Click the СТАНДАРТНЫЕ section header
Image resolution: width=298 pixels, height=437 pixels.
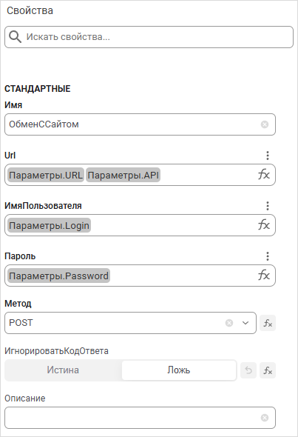(38, 89)
